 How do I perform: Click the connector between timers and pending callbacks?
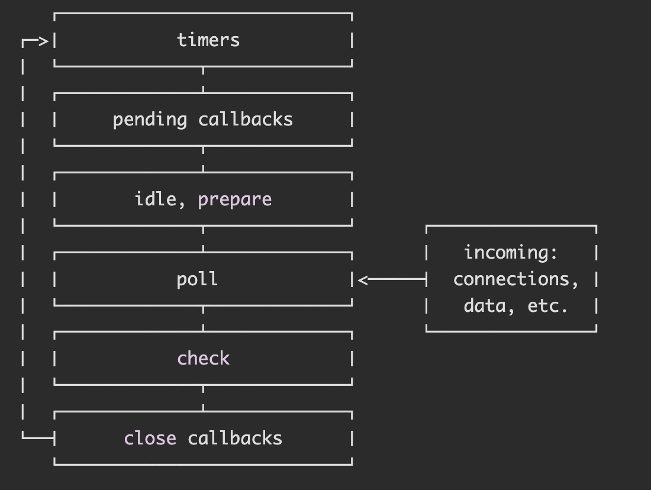pyautogui.click(x=204, y=79)
